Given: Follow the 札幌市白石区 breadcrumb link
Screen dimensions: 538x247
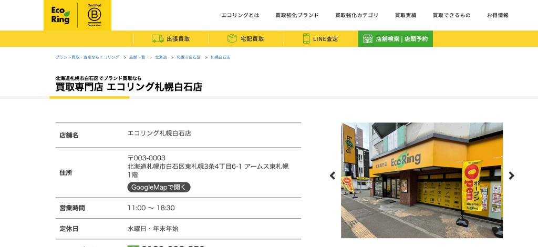Looking at the screenshot, I should pos(189,57).
